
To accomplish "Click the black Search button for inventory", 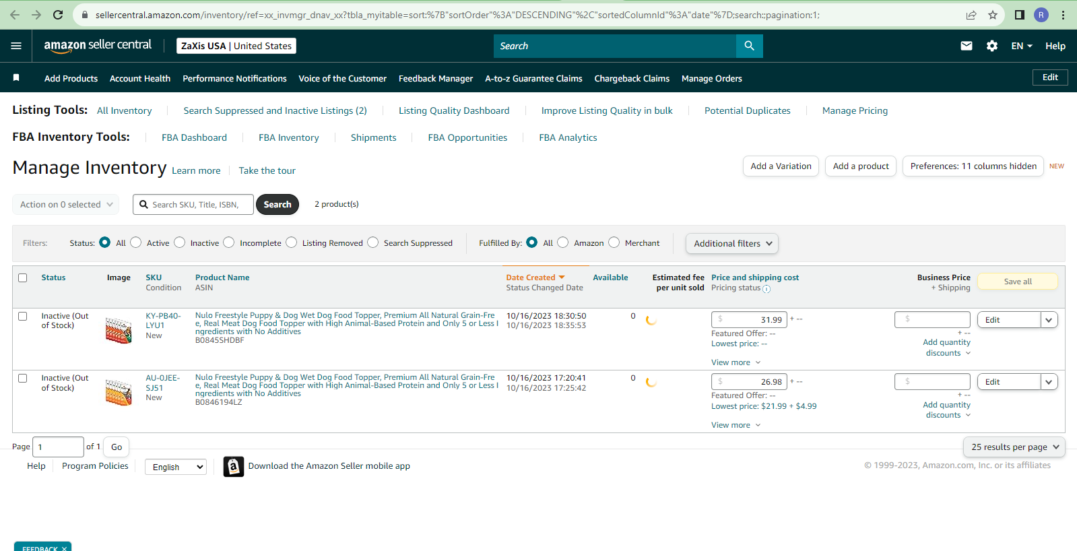I will coord(278,204).
